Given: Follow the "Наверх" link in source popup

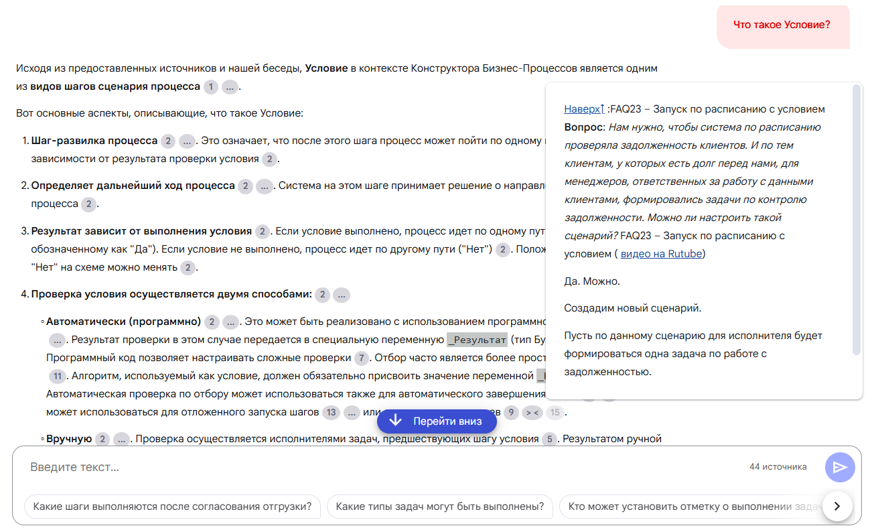Looking at the screenshot, I should [585, 109].
